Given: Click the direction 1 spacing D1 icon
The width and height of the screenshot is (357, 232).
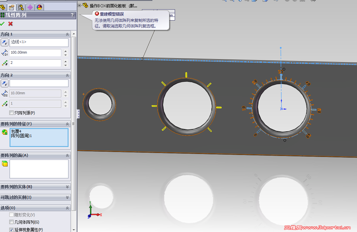Looking at the screenshot, I should tap(5, 53).
